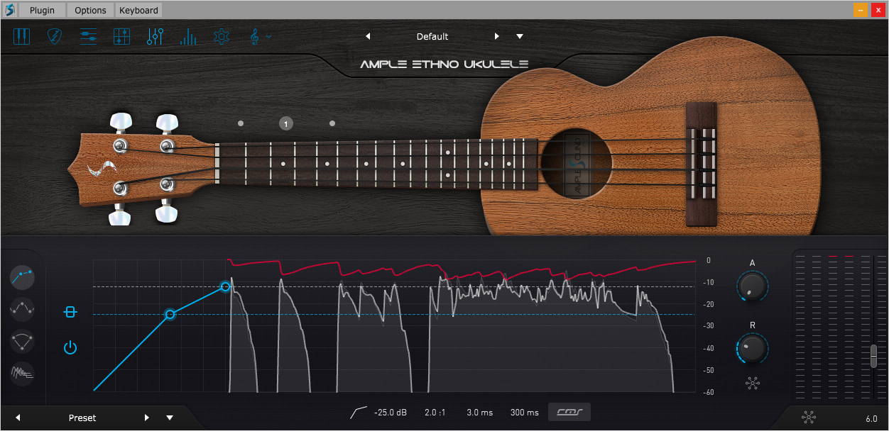Select the triangle-shaped curve module icon

[23, 340]
